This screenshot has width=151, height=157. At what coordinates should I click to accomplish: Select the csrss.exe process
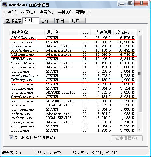click(x=73, y=71)
